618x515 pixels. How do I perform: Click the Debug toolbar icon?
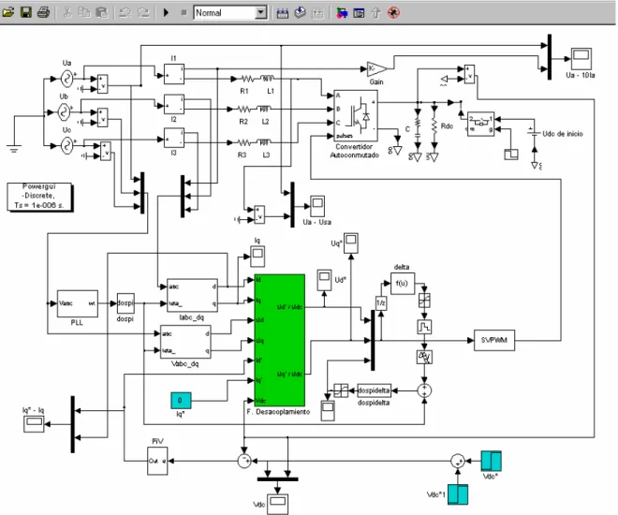pyautogui.click(x=393, y=13)
